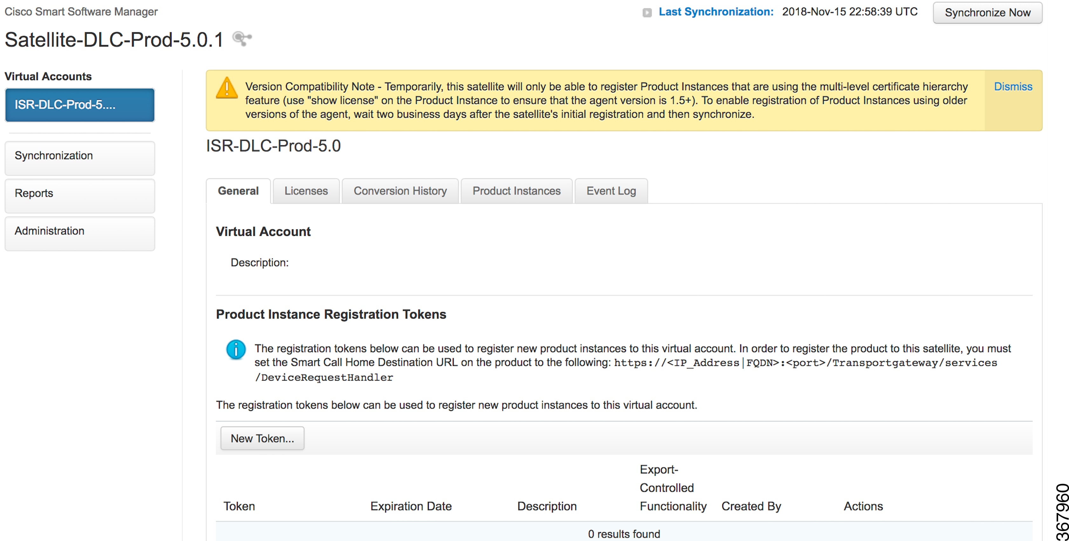Switch to the General tab
Screen dimensions: 1069x541
238,191
